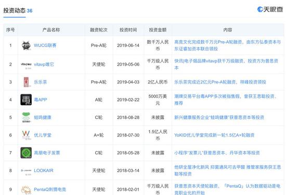Click the PentaQ刺猬电竞 logo icon
Image resolution: width=286 pixels, height=195 pixels.
(x=26, y=189)
